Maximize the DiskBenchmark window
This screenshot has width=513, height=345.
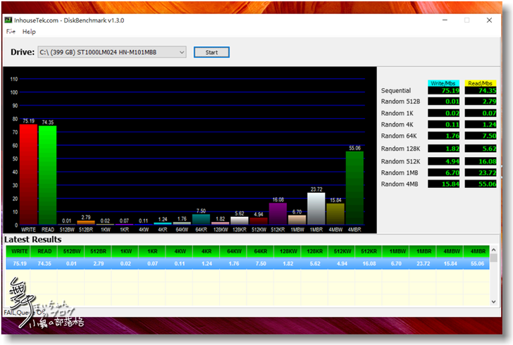[466, 20]
